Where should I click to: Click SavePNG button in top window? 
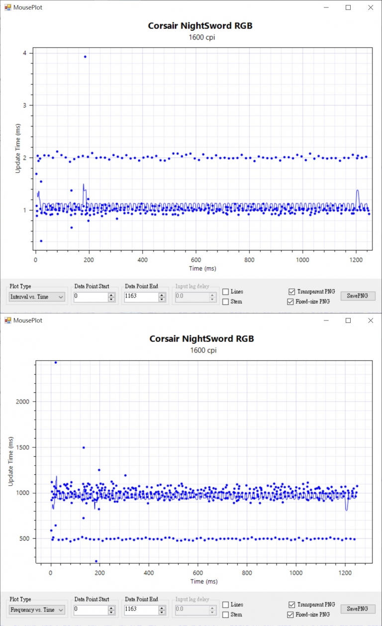tap(358, 296)
